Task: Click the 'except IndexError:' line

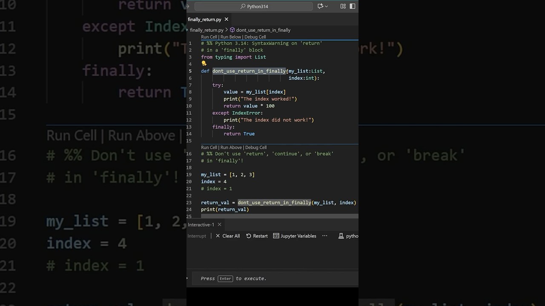Action: coord(238,113)
